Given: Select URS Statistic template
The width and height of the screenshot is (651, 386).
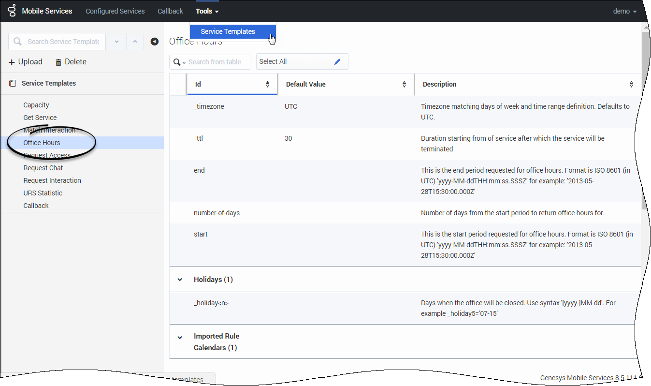Looking at the screenshot, I should click(x=43, y=193).
